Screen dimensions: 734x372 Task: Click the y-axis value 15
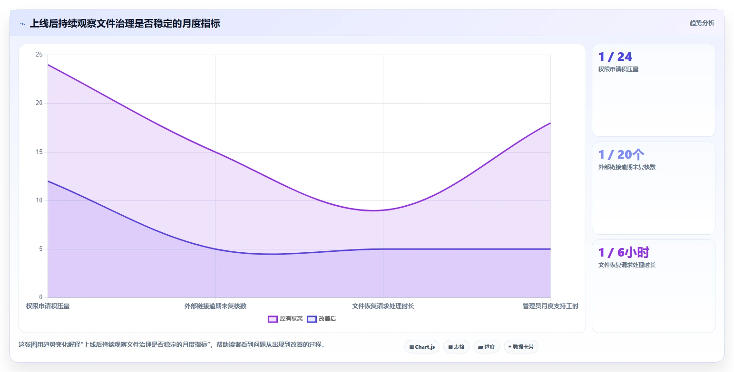[x=39, y=152]
